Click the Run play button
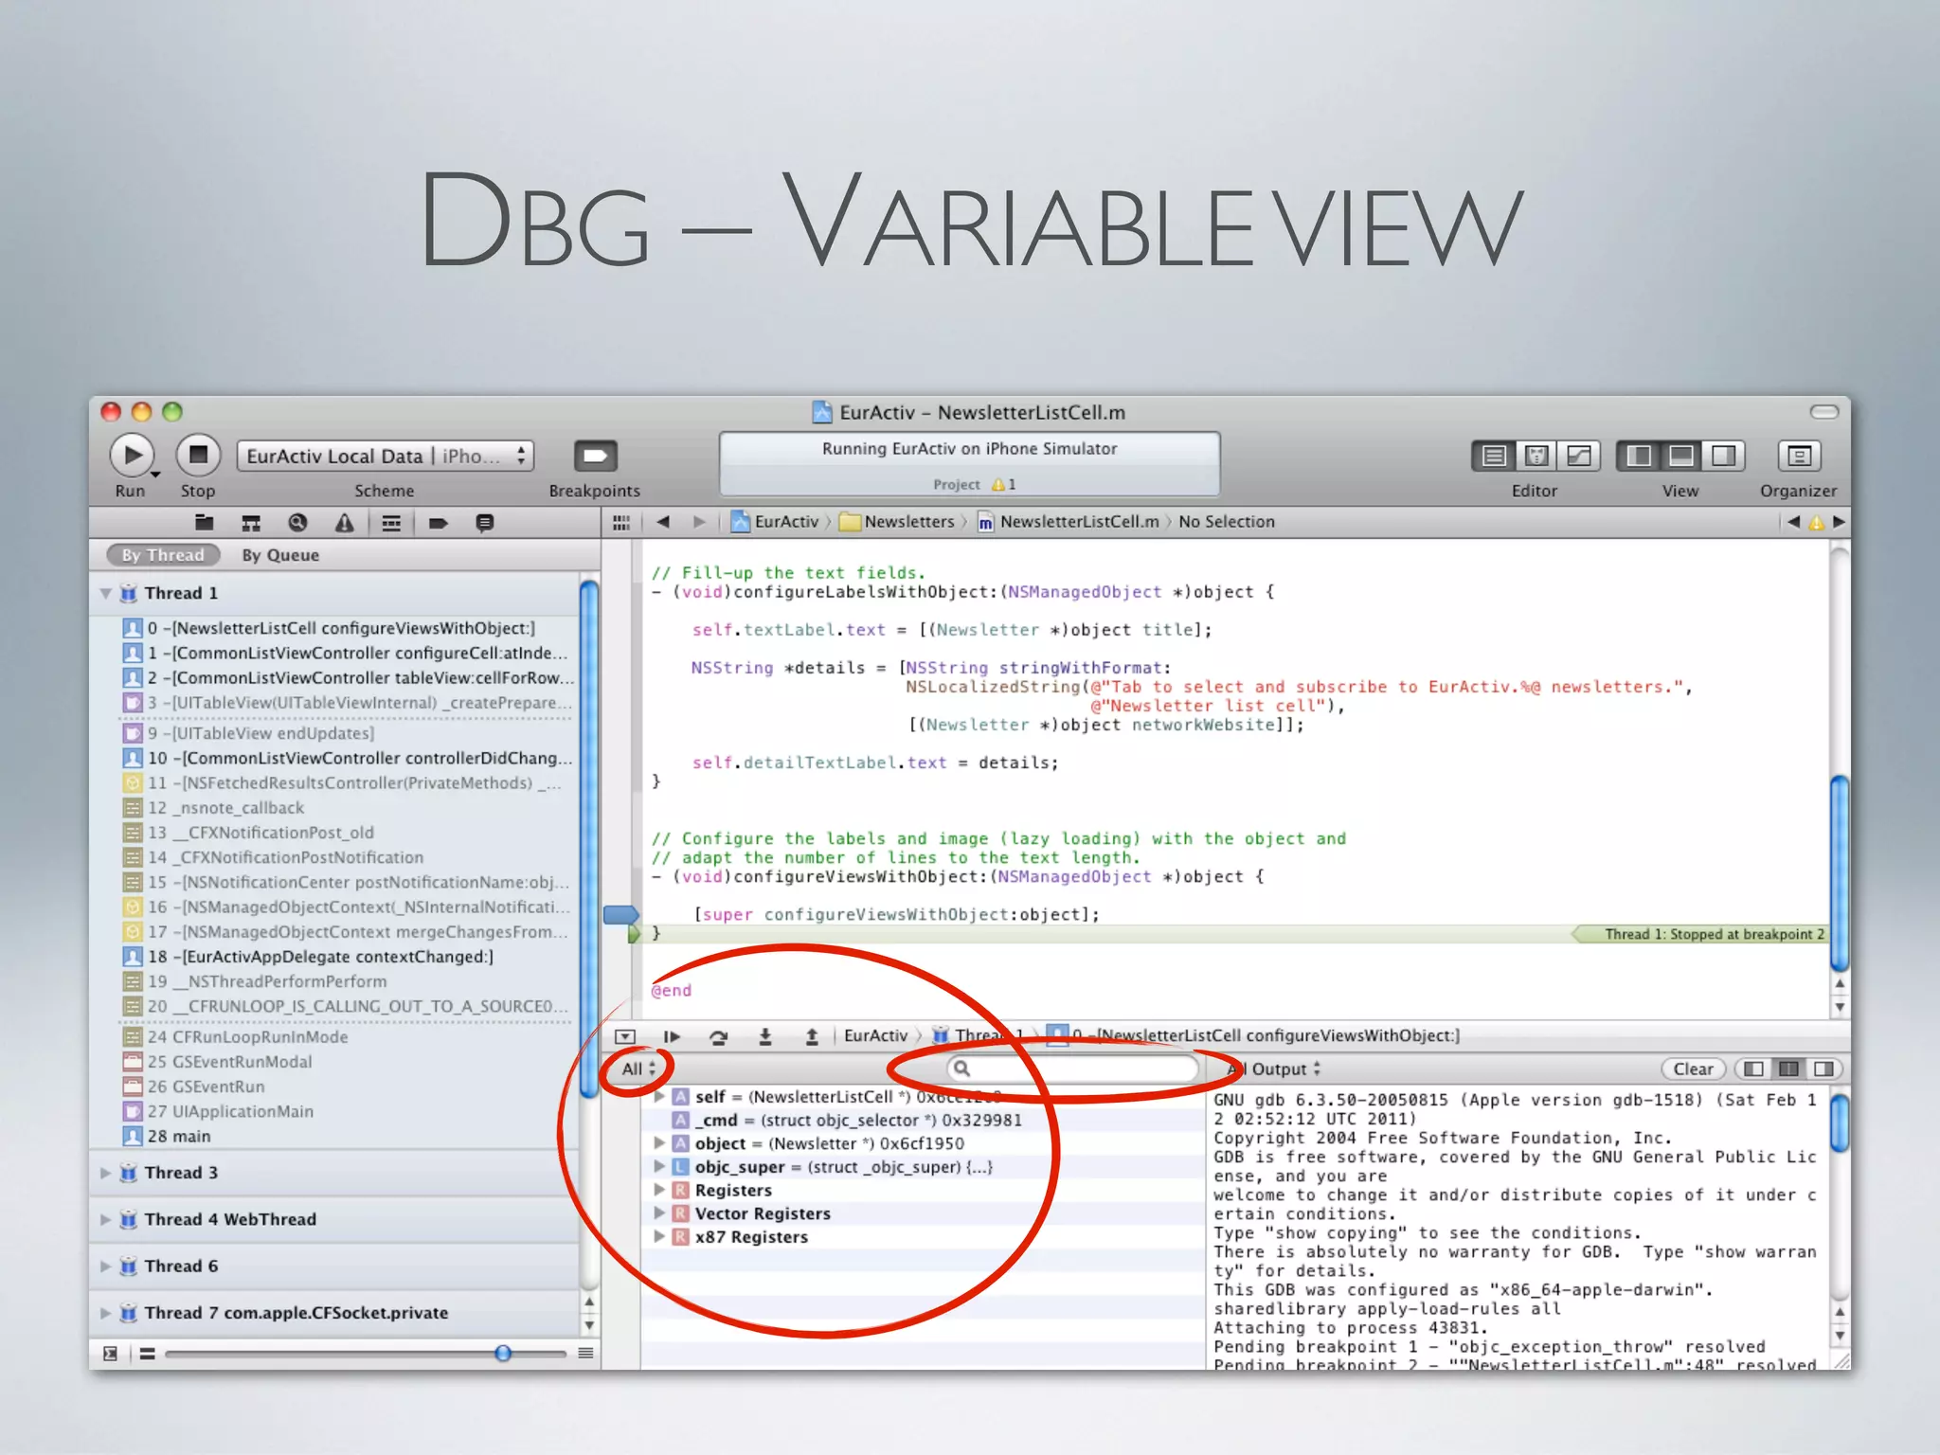The image size is (1940, 1455). [132, 456]
